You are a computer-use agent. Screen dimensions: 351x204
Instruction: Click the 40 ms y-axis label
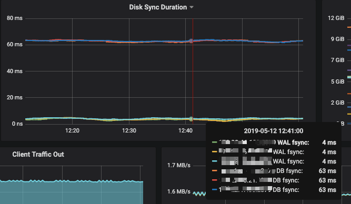point(15,71)
